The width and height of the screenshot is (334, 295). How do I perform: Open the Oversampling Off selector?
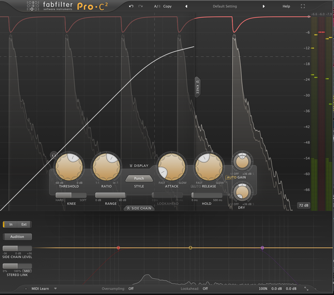131,289
